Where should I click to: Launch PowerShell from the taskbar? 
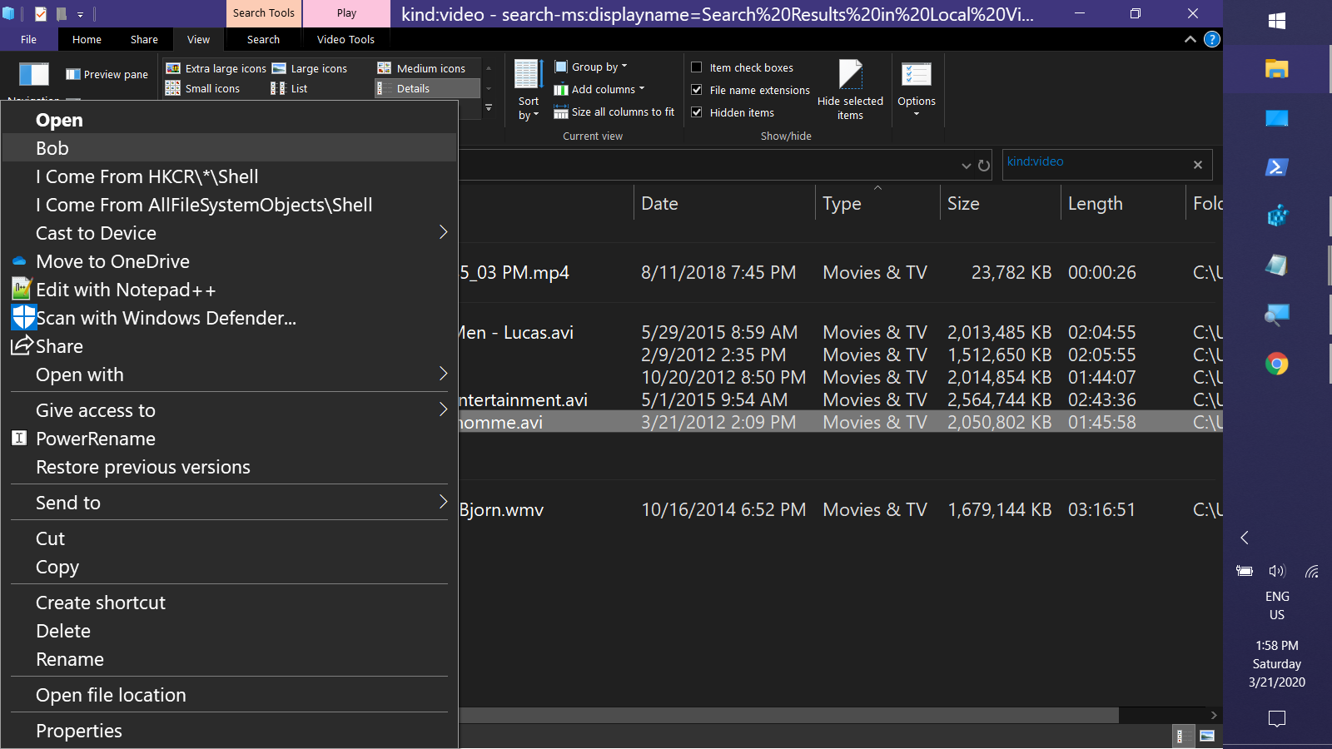pos(1276,167)
